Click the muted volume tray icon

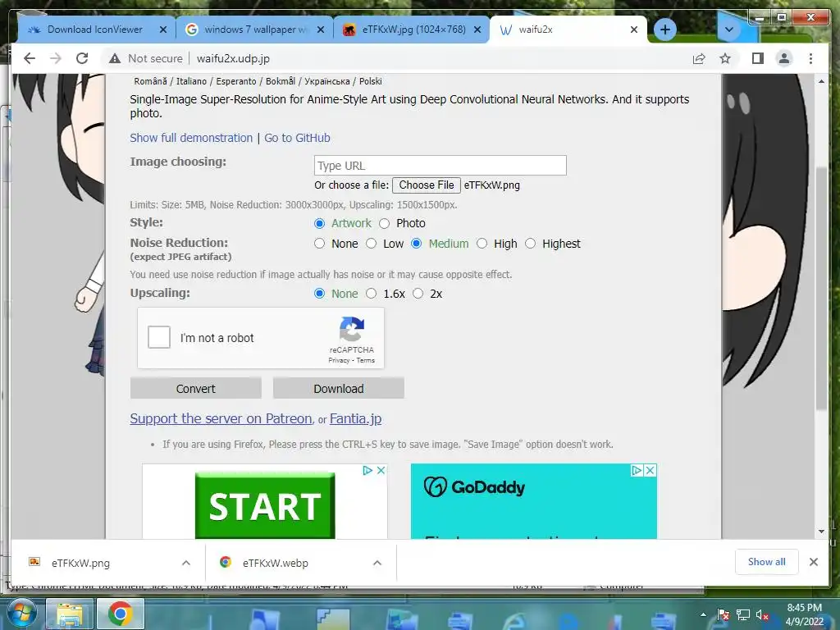[762, 615]
